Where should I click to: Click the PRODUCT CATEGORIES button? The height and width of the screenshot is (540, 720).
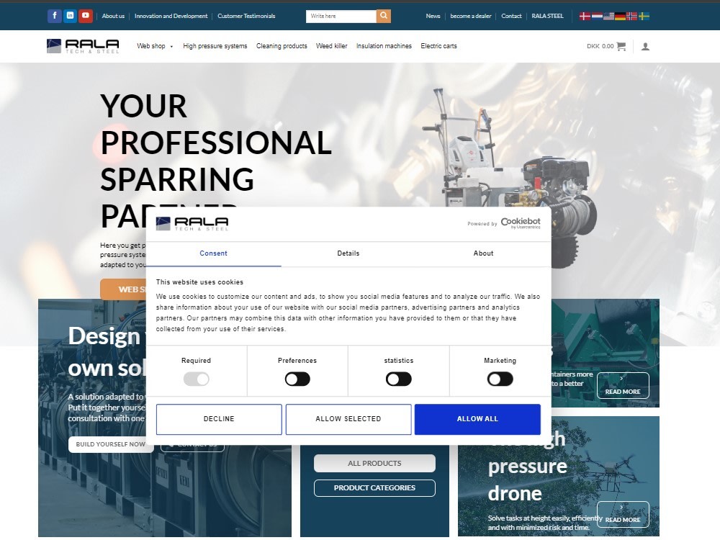click(x=374, y=488)
